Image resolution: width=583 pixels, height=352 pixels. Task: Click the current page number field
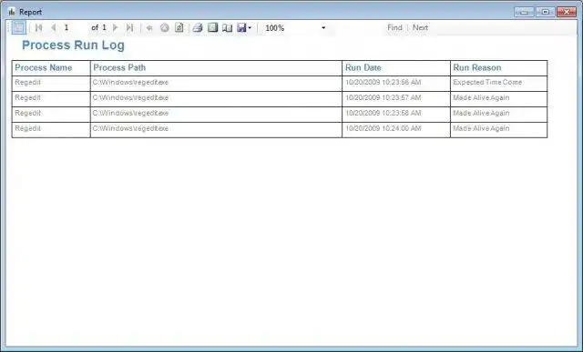75,27
